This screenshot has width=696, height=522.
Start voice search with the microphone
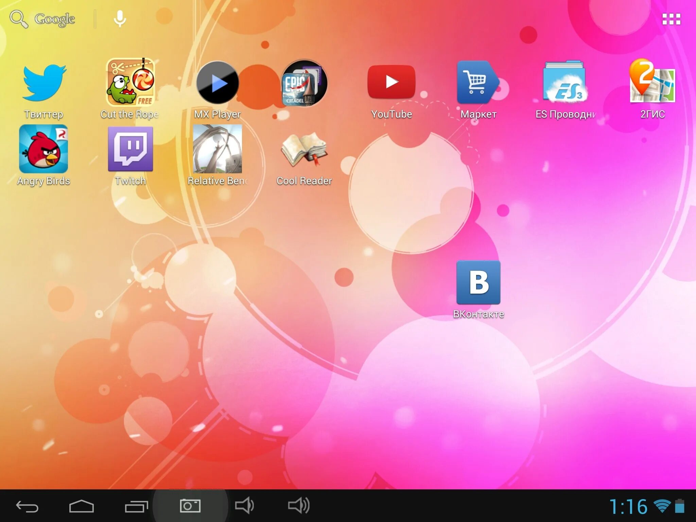pyautogui.click(x=120, y=19)
